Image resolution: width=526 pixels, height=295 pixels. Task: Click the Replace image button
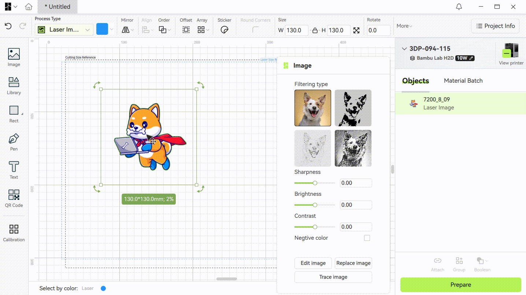point(353,263)
